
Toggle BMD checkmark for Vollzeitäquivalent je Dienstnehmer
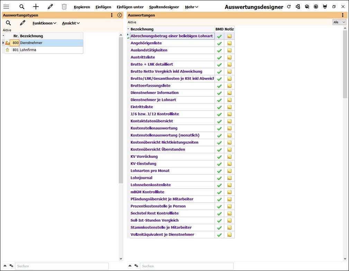click(x=219, y=235)
